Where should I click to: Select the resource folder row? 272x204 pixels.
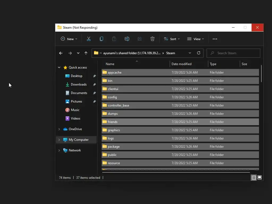pyautogui.click(x=180, y=163)
